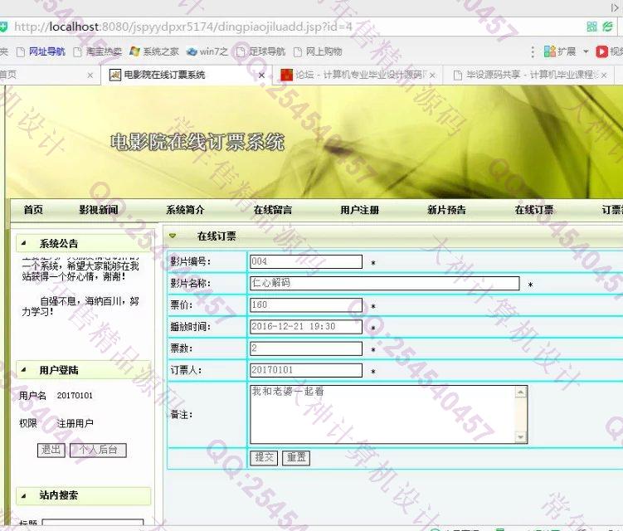Click the green triangle beside 在线订票 heading

173,236
